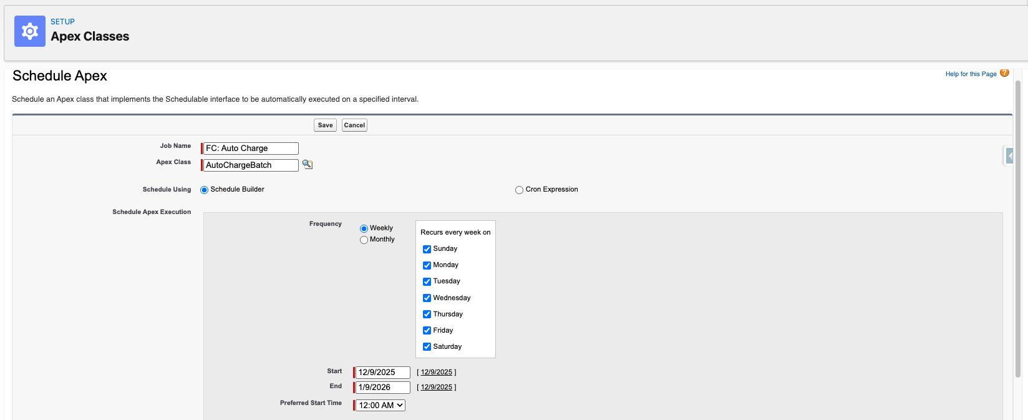The width and height of the screenshot is (1028, 420).
Task: Click the End date shortcut 12/9/2025 link
Action: coord(437,388)
